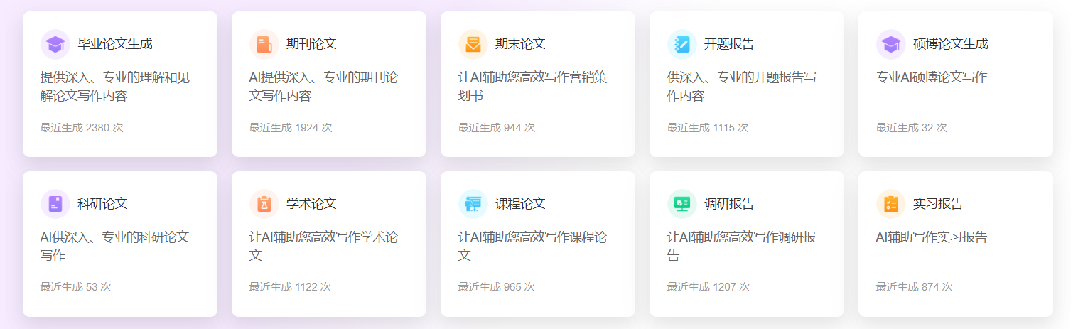Click the notebook pencil icon beside 开题报告

[681, 44]
